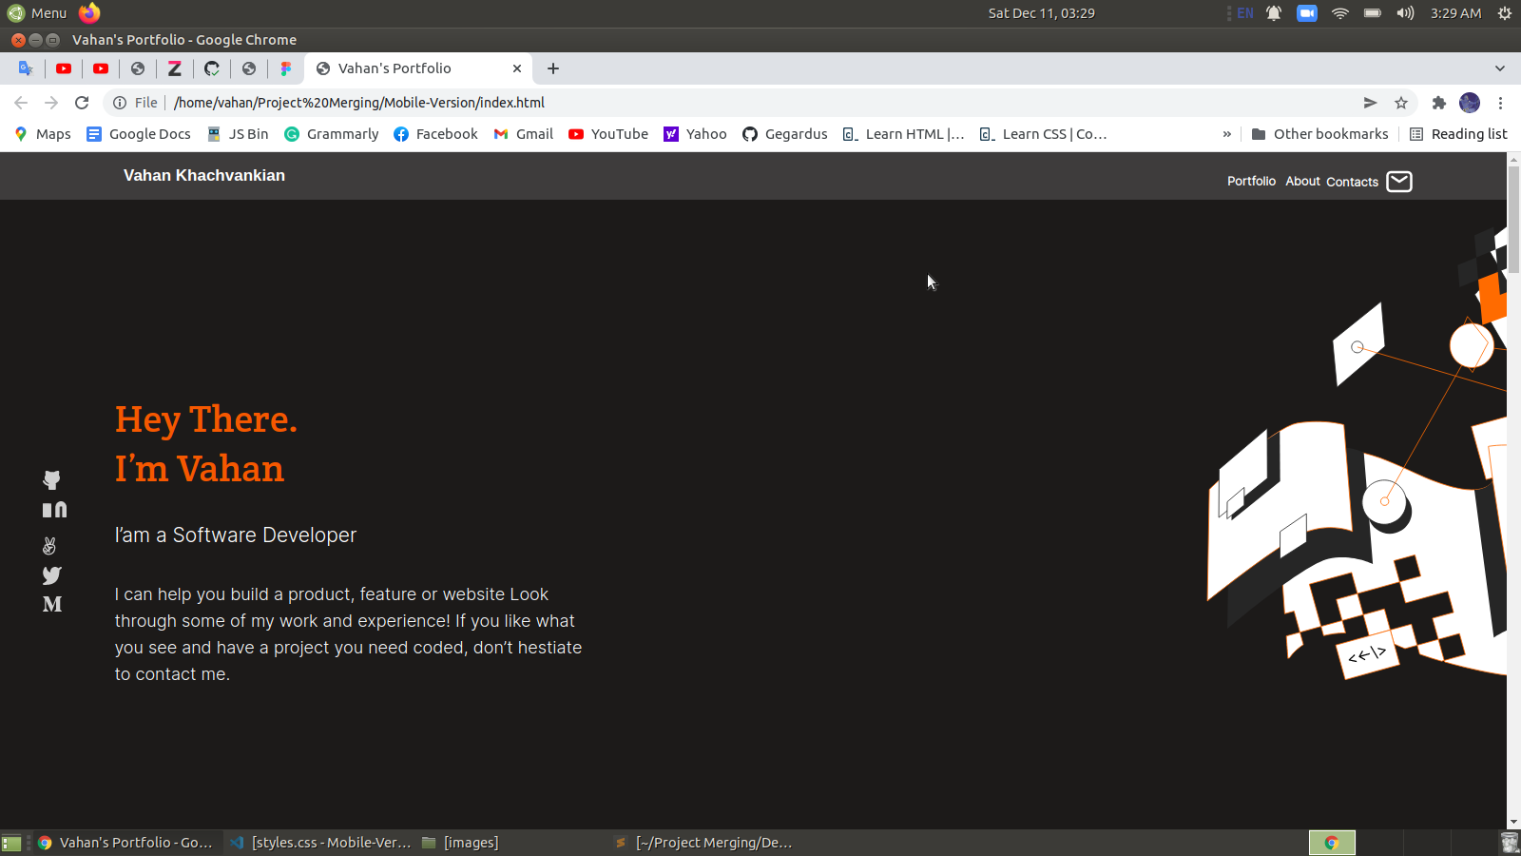Open the mail envelope icon next to Contacts
1521x856 pixels.
1398,181
